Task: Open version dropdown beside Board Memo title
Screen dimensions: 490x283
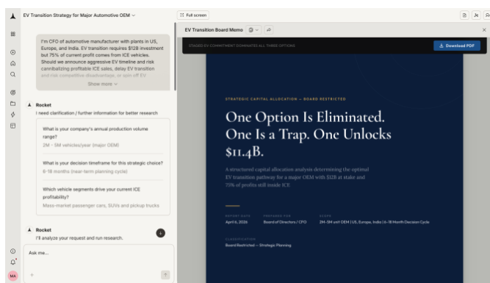Action: [x=253, y=30]
